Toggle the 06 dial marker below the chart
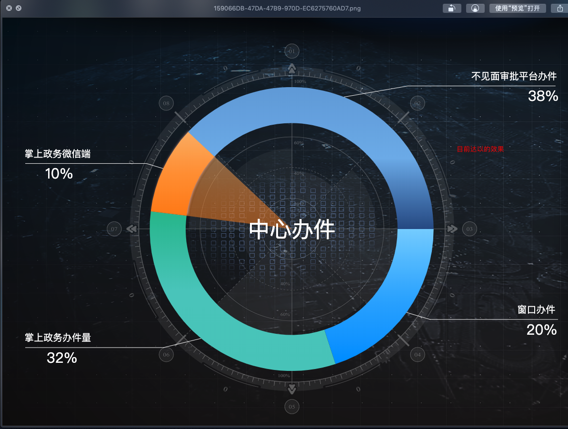568x429 pixels. (166, 354)
